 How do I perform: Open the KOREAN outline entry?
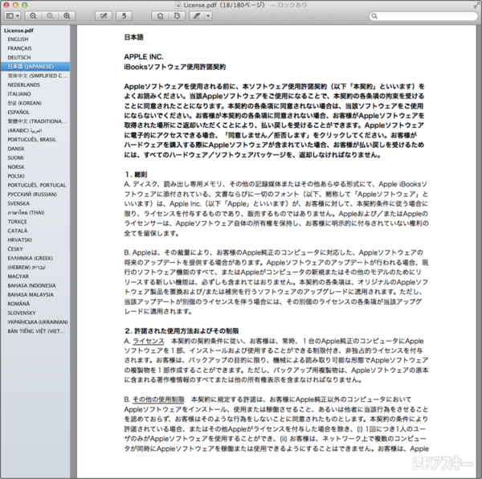pyautogui.click(x=24, y=103)
